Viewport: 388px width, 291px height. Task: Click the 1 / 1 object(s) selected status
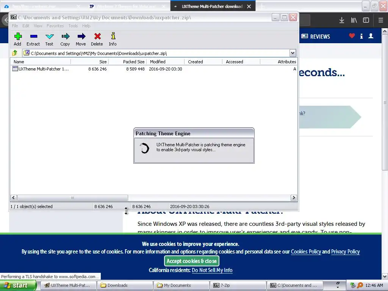pos(31,207)
